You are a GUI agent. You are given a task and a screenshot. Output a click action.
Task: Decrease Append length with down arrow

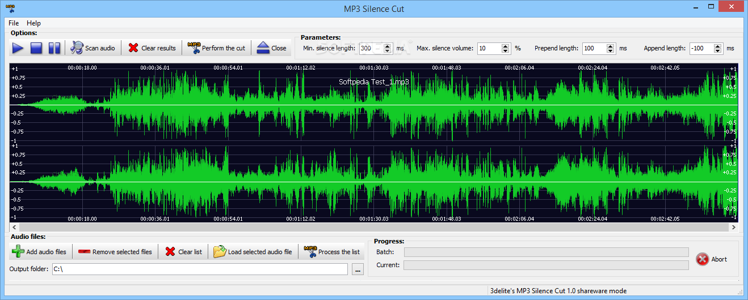click(718, 52)
